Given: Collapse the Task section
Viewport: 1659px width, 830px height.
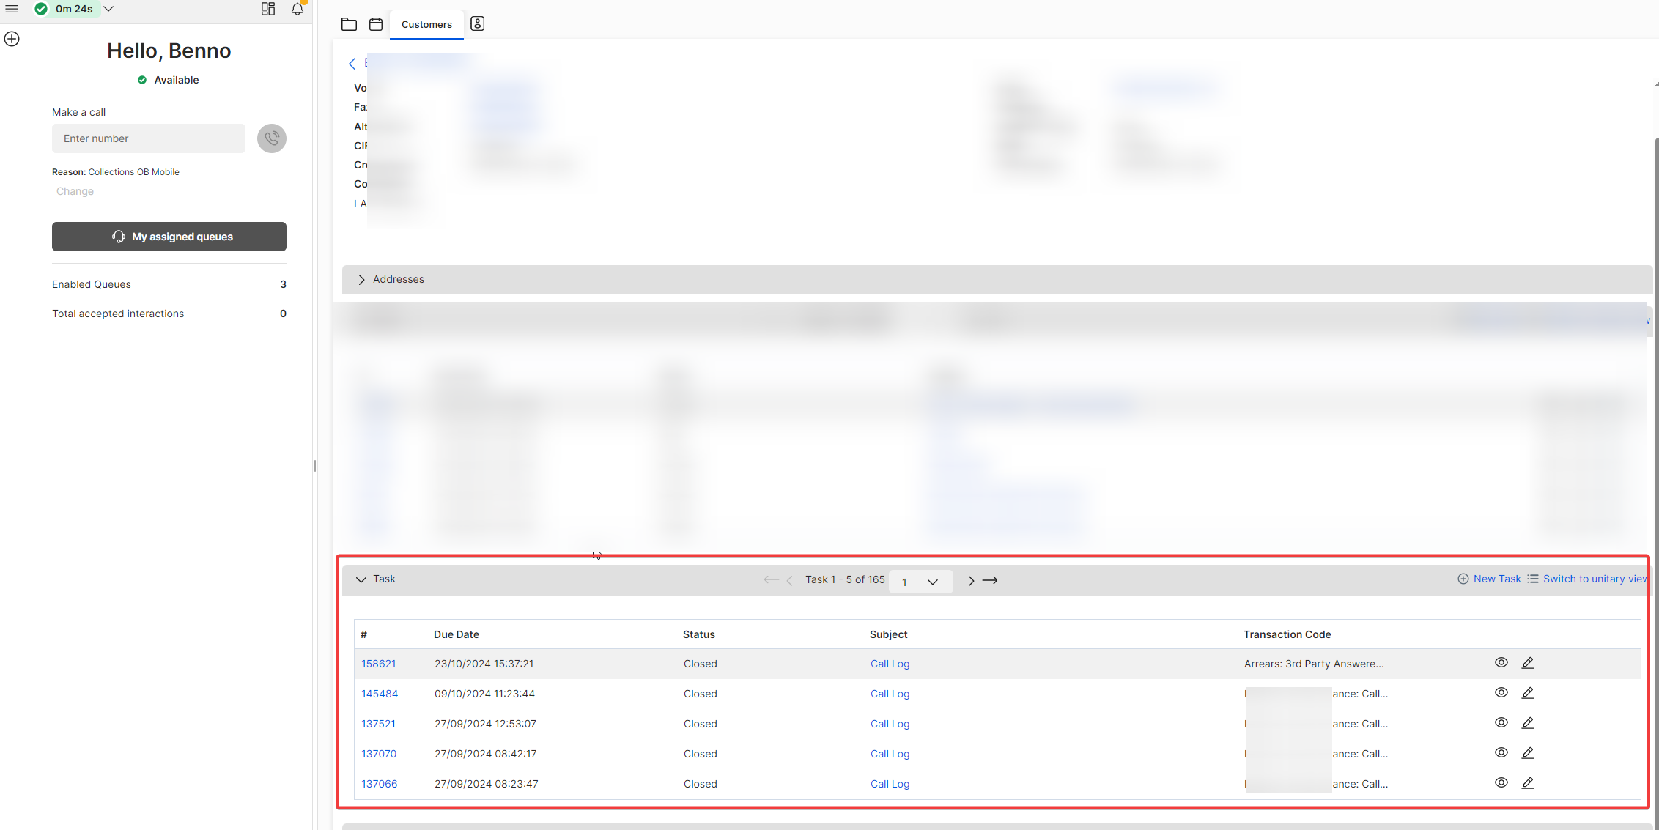Looking at the screenshot, I should 361,579.
